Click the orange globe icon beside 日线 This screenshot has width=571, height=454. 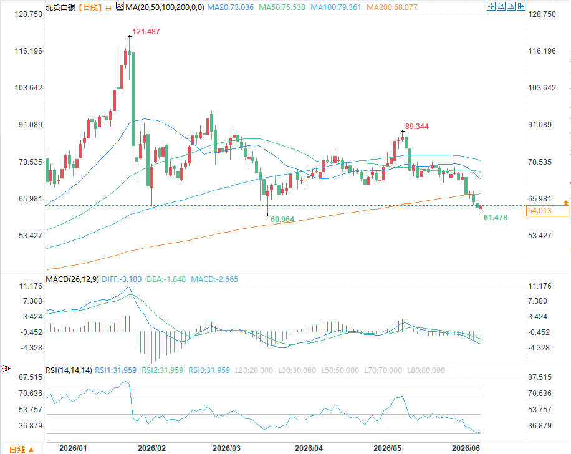point(108,8)
